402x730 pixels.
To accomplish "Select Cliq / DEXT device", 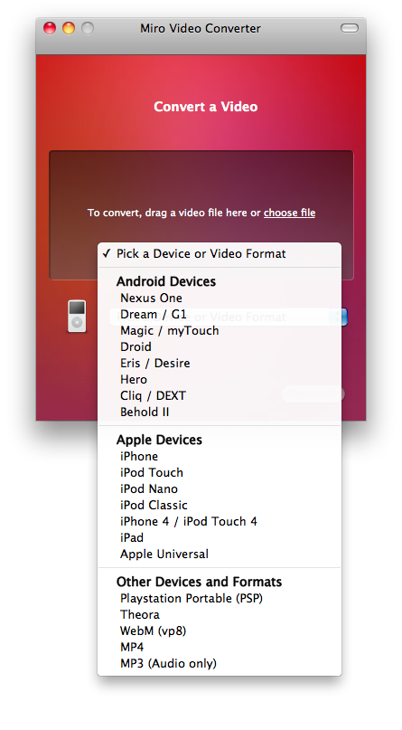I will (220, 395).
